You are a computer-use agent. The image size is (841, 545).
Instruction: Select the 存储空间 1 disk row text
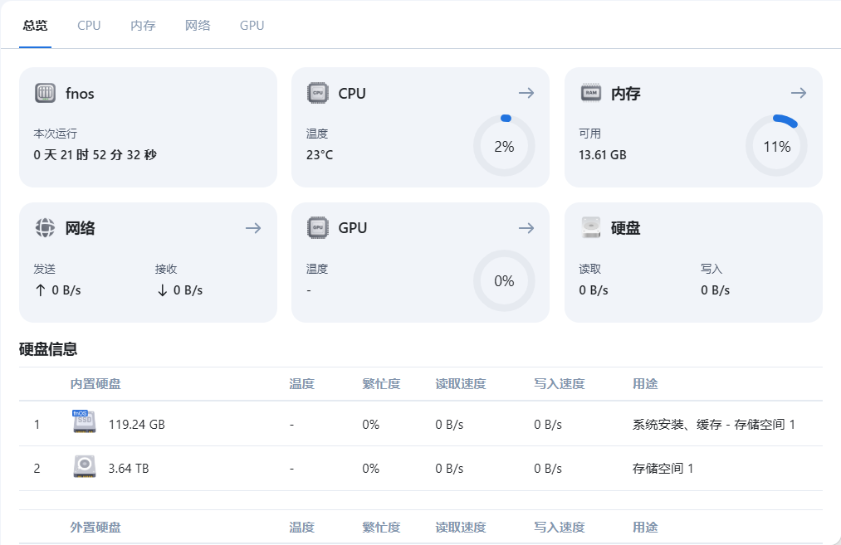pos(663,469)
